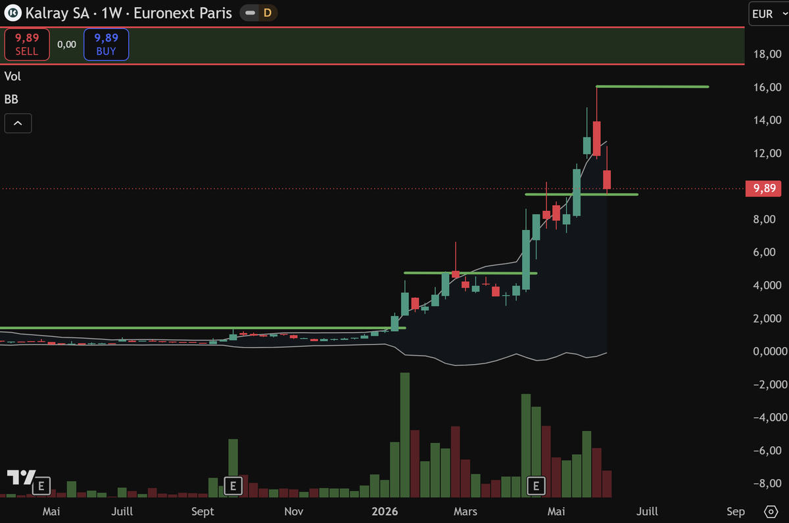Click the Nov time axis label
Screen dimensions: 789x523
click(293, 511)
